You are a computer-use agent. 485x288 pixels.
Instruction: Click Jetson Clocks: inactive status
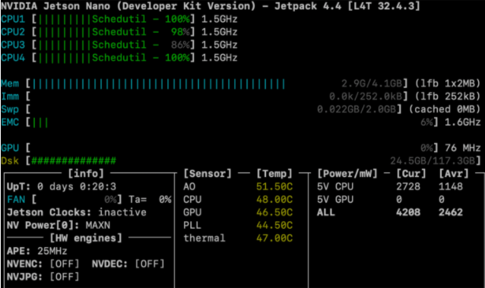point(77,212)
